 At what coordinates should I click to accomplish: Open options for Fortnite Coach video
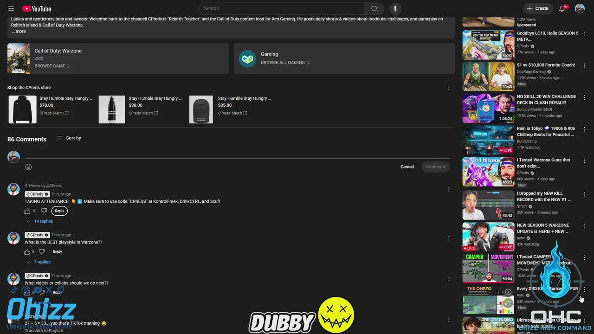(x=584, y=66)
